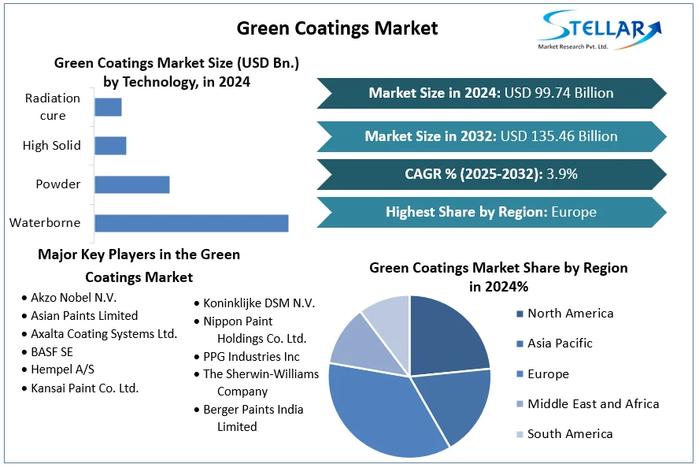Click the Stellar Market Research logo
699x468 pixels.
tap(599, 31)
